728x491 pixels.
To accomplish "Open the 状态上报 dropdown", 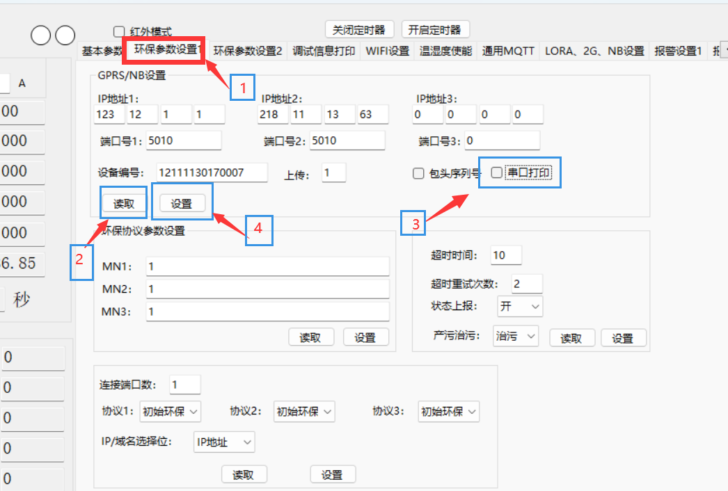I will click(x=520, y=306).
